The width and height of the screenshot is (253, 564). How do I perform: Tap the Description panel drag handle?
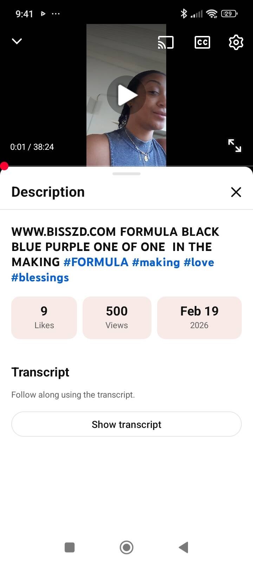(x=126, y=174)
